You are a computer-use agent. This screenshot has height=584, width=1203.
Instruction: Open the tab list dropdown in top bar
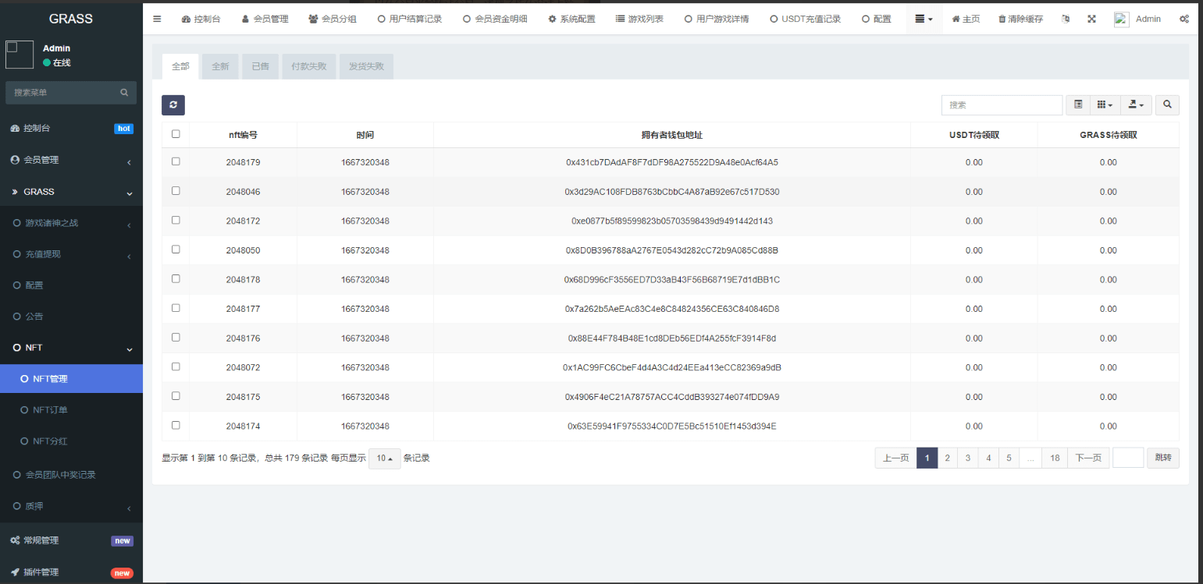(x=924, y=19)
